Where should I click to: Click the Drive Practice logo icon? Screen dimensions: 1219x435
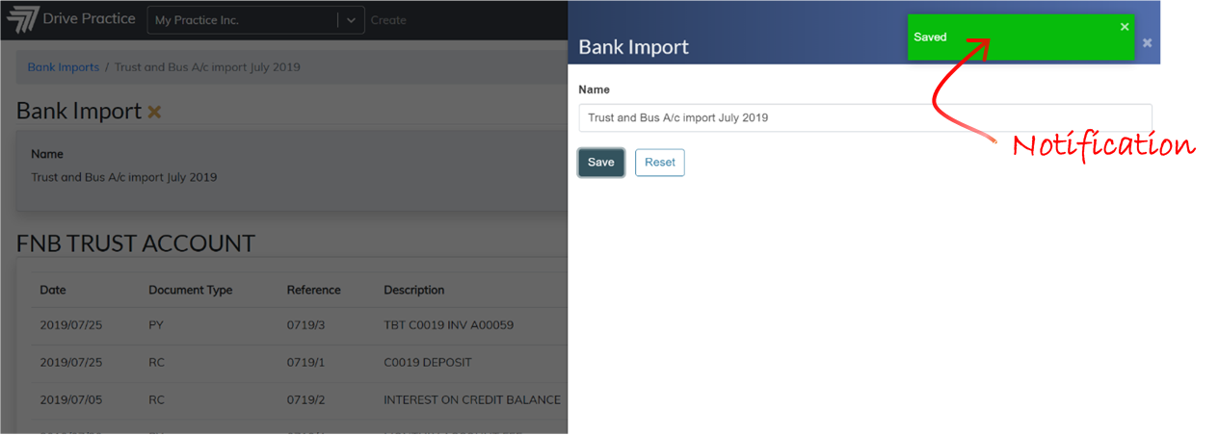click(20, 19)
